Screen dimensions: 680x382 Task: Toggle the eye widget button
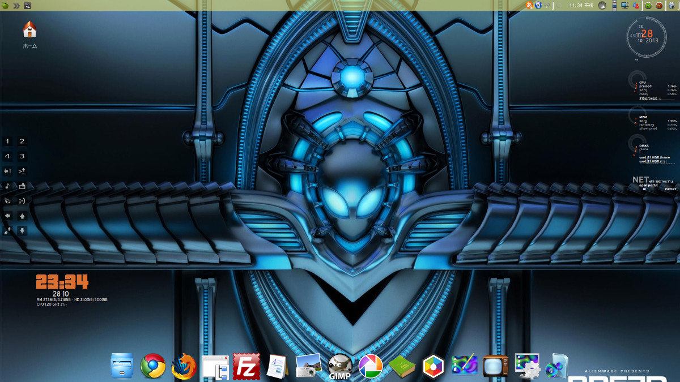point(7,201)
